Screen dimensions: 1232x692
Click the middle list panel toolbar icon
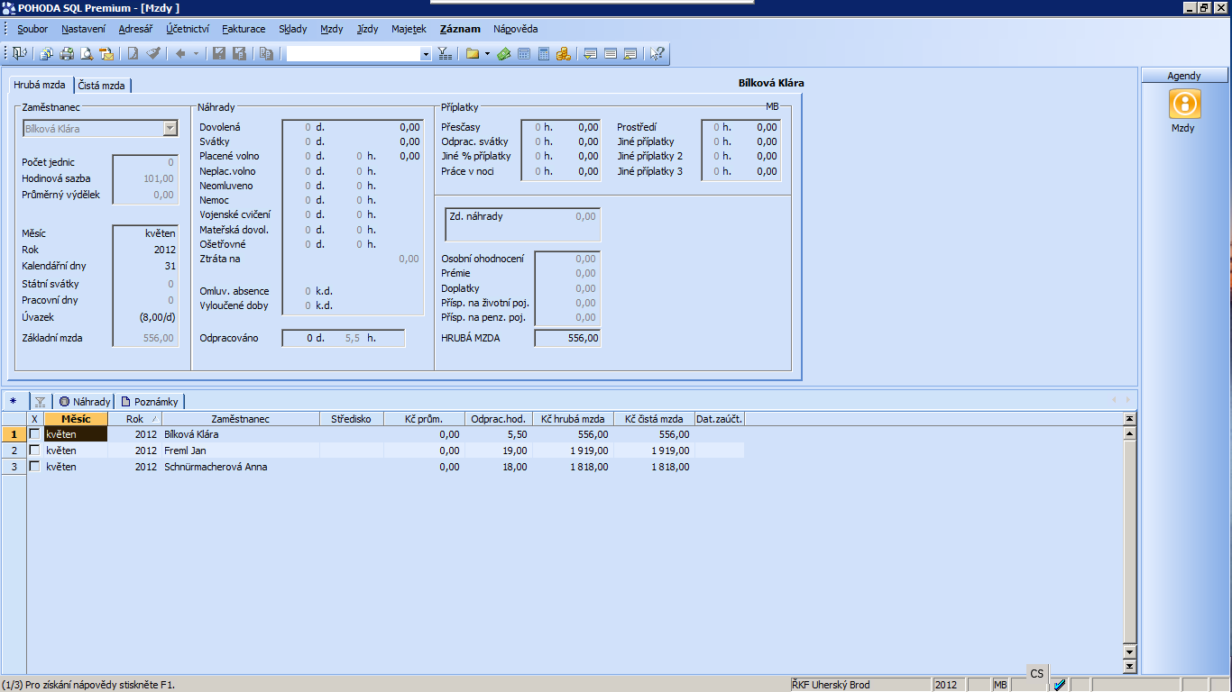click(x=611, y=54)
